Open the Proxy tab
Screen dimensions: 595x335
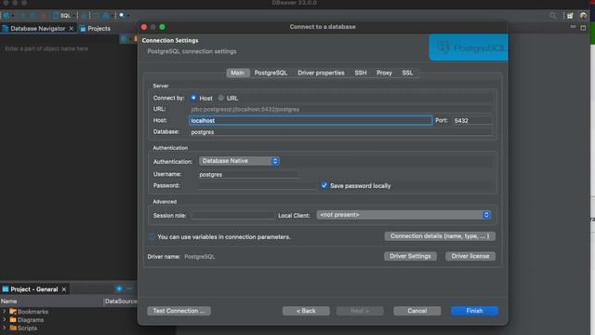tap(384, 73)
